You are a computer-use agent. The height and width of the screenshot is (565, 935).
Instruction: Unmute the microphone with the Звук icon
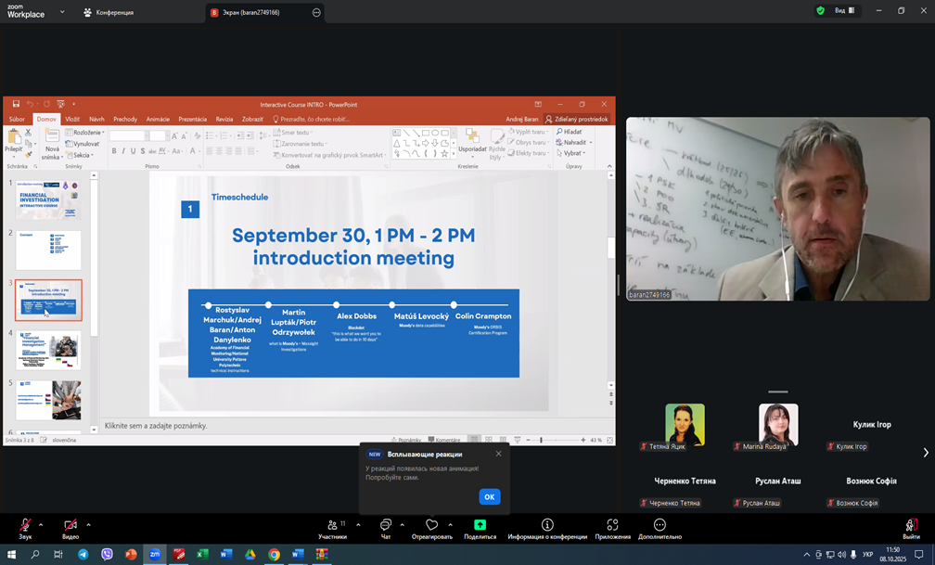pos(25,525)
